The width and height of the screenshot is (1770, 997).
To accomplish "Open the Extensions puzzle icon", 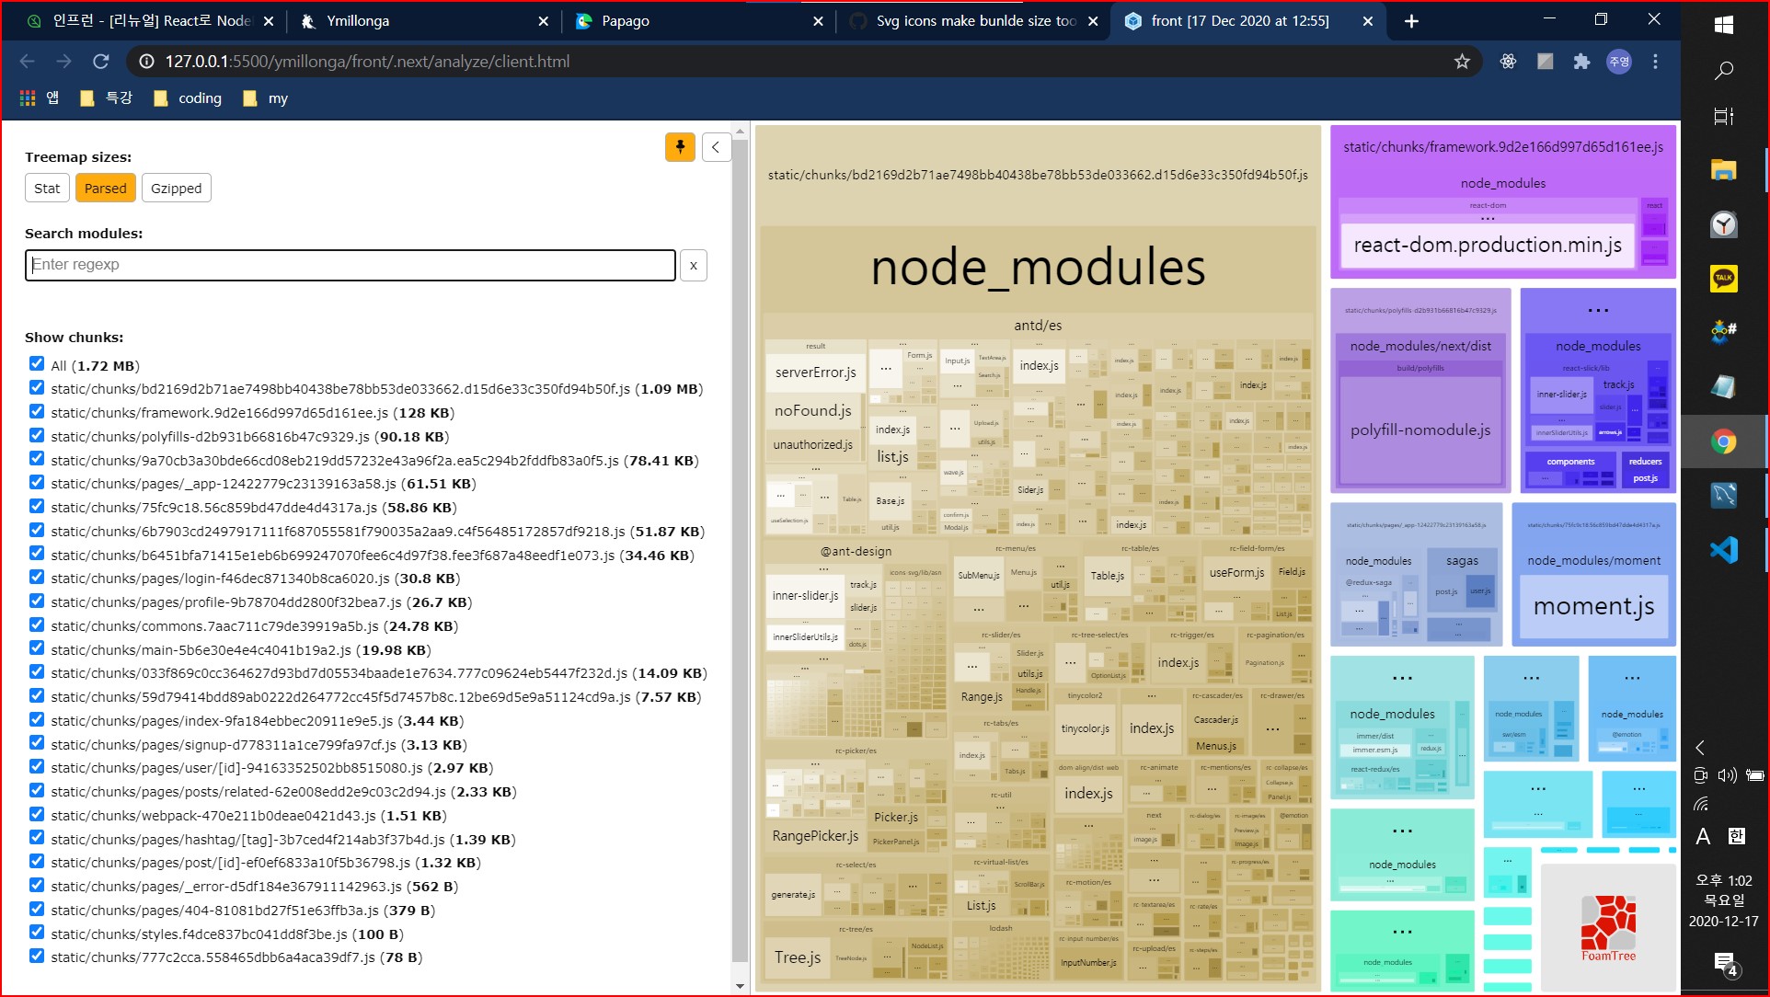I will [1581, 62].
